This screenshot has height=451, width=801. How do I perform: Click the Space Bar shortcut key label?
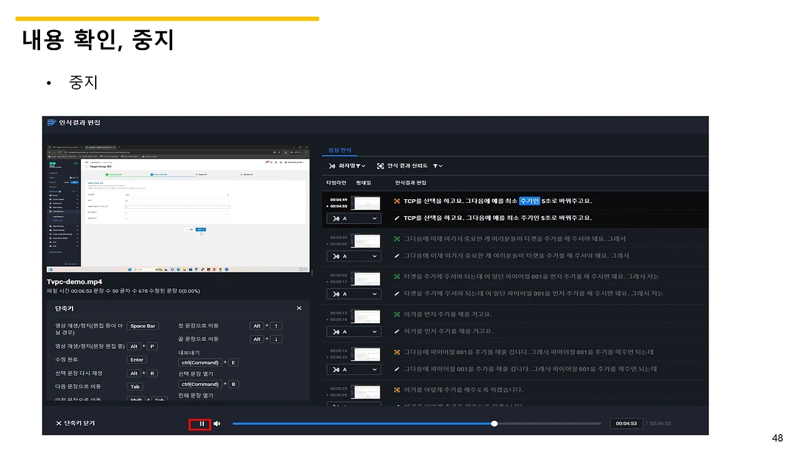point(143,326)
